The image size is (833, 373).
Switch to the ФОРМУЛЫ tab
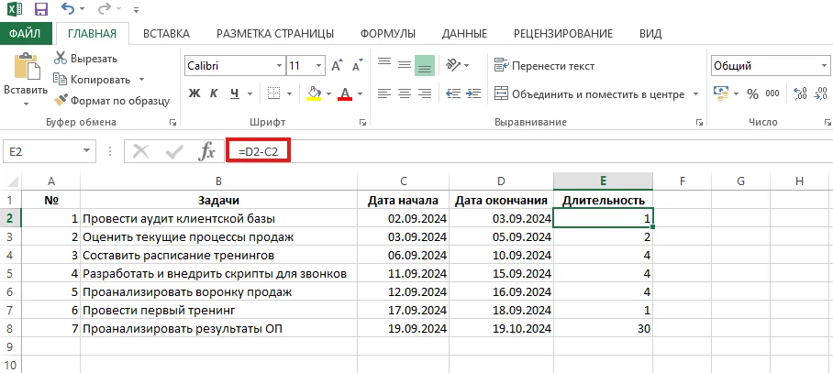(388, 34)
